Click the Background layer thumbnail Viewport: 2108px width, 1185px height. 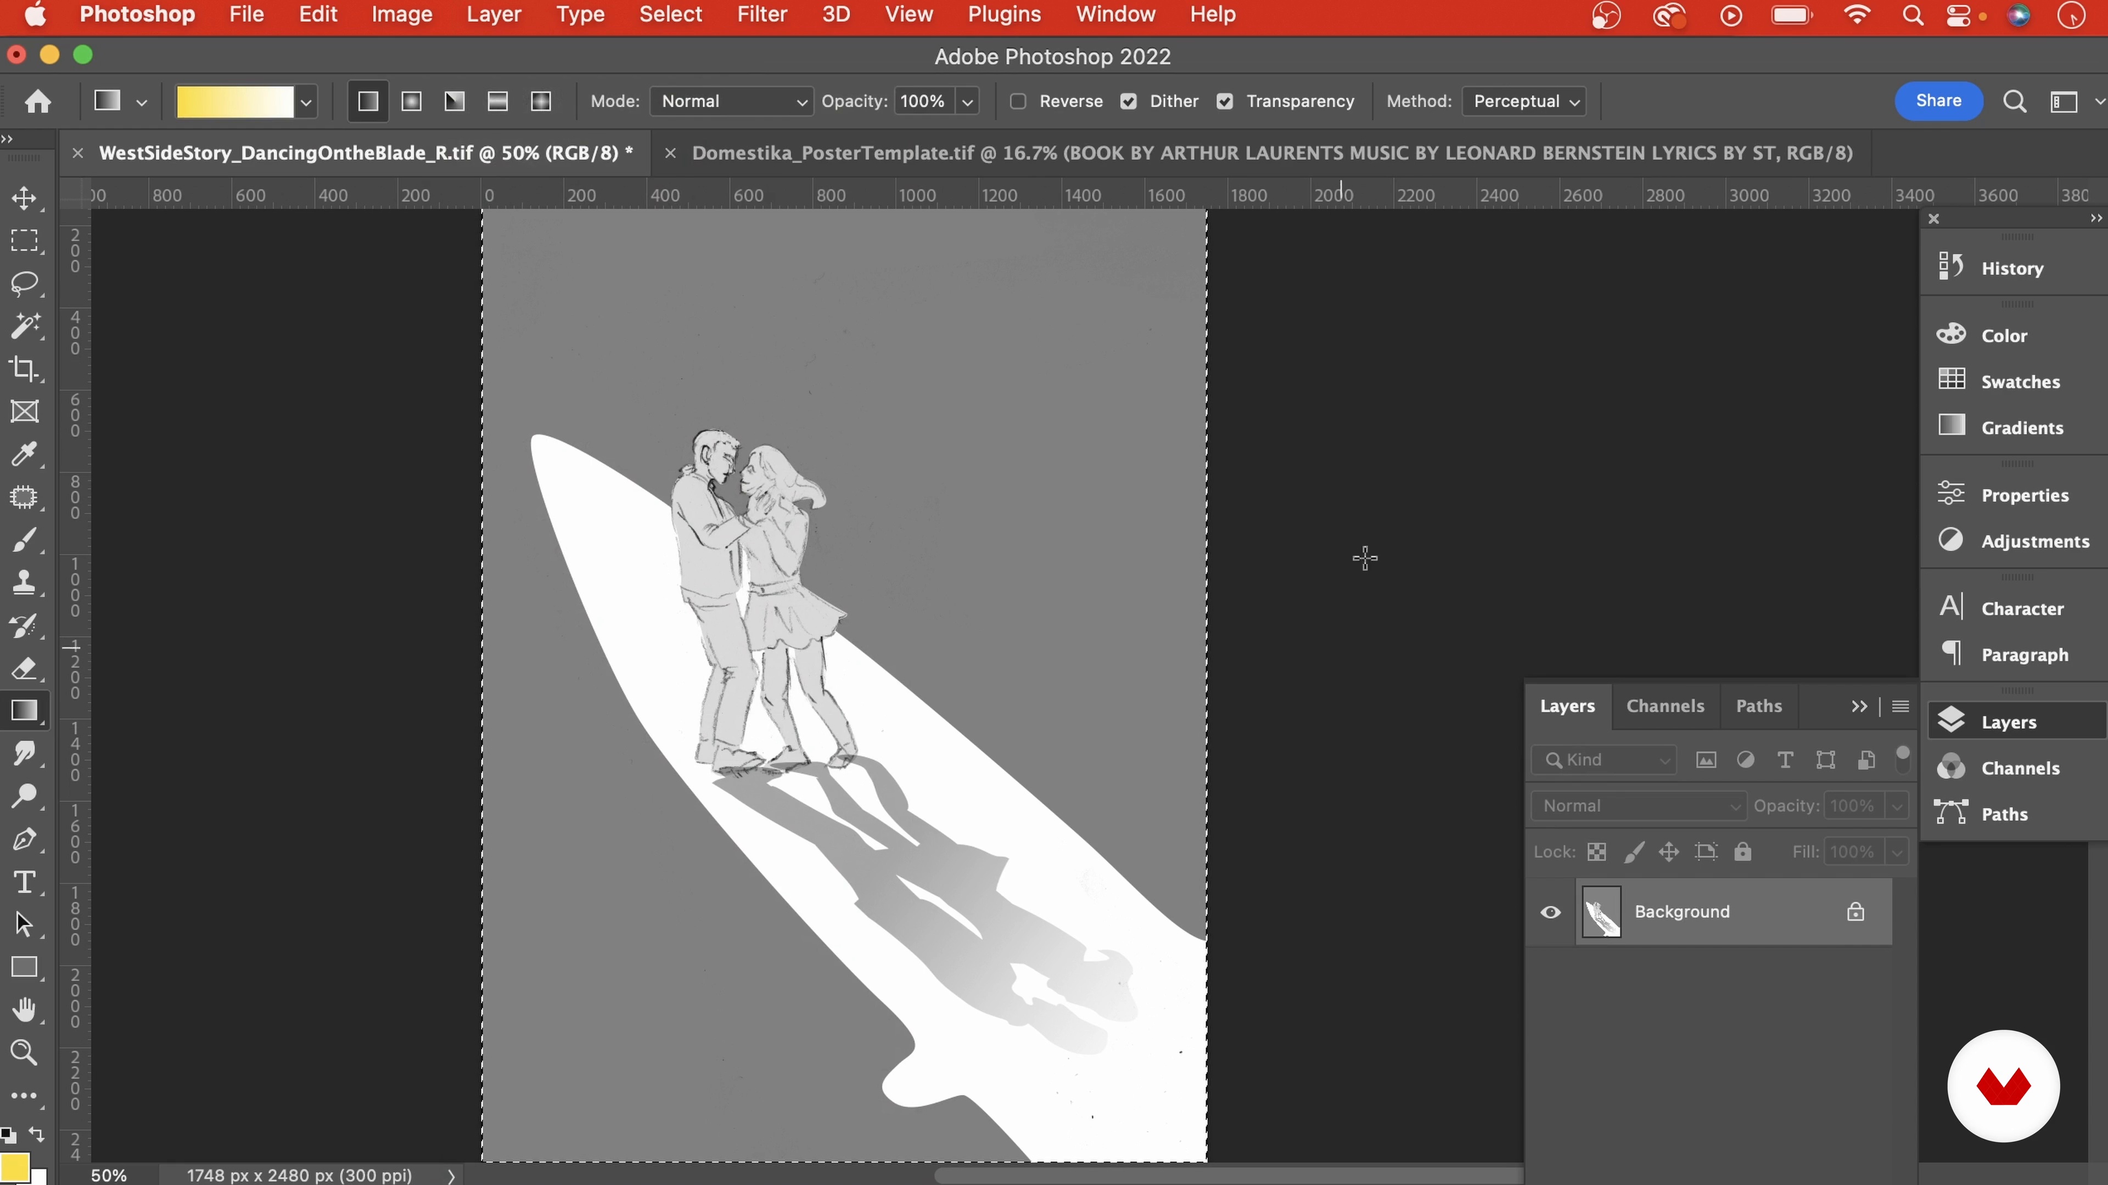click(x=1601, y=912)
